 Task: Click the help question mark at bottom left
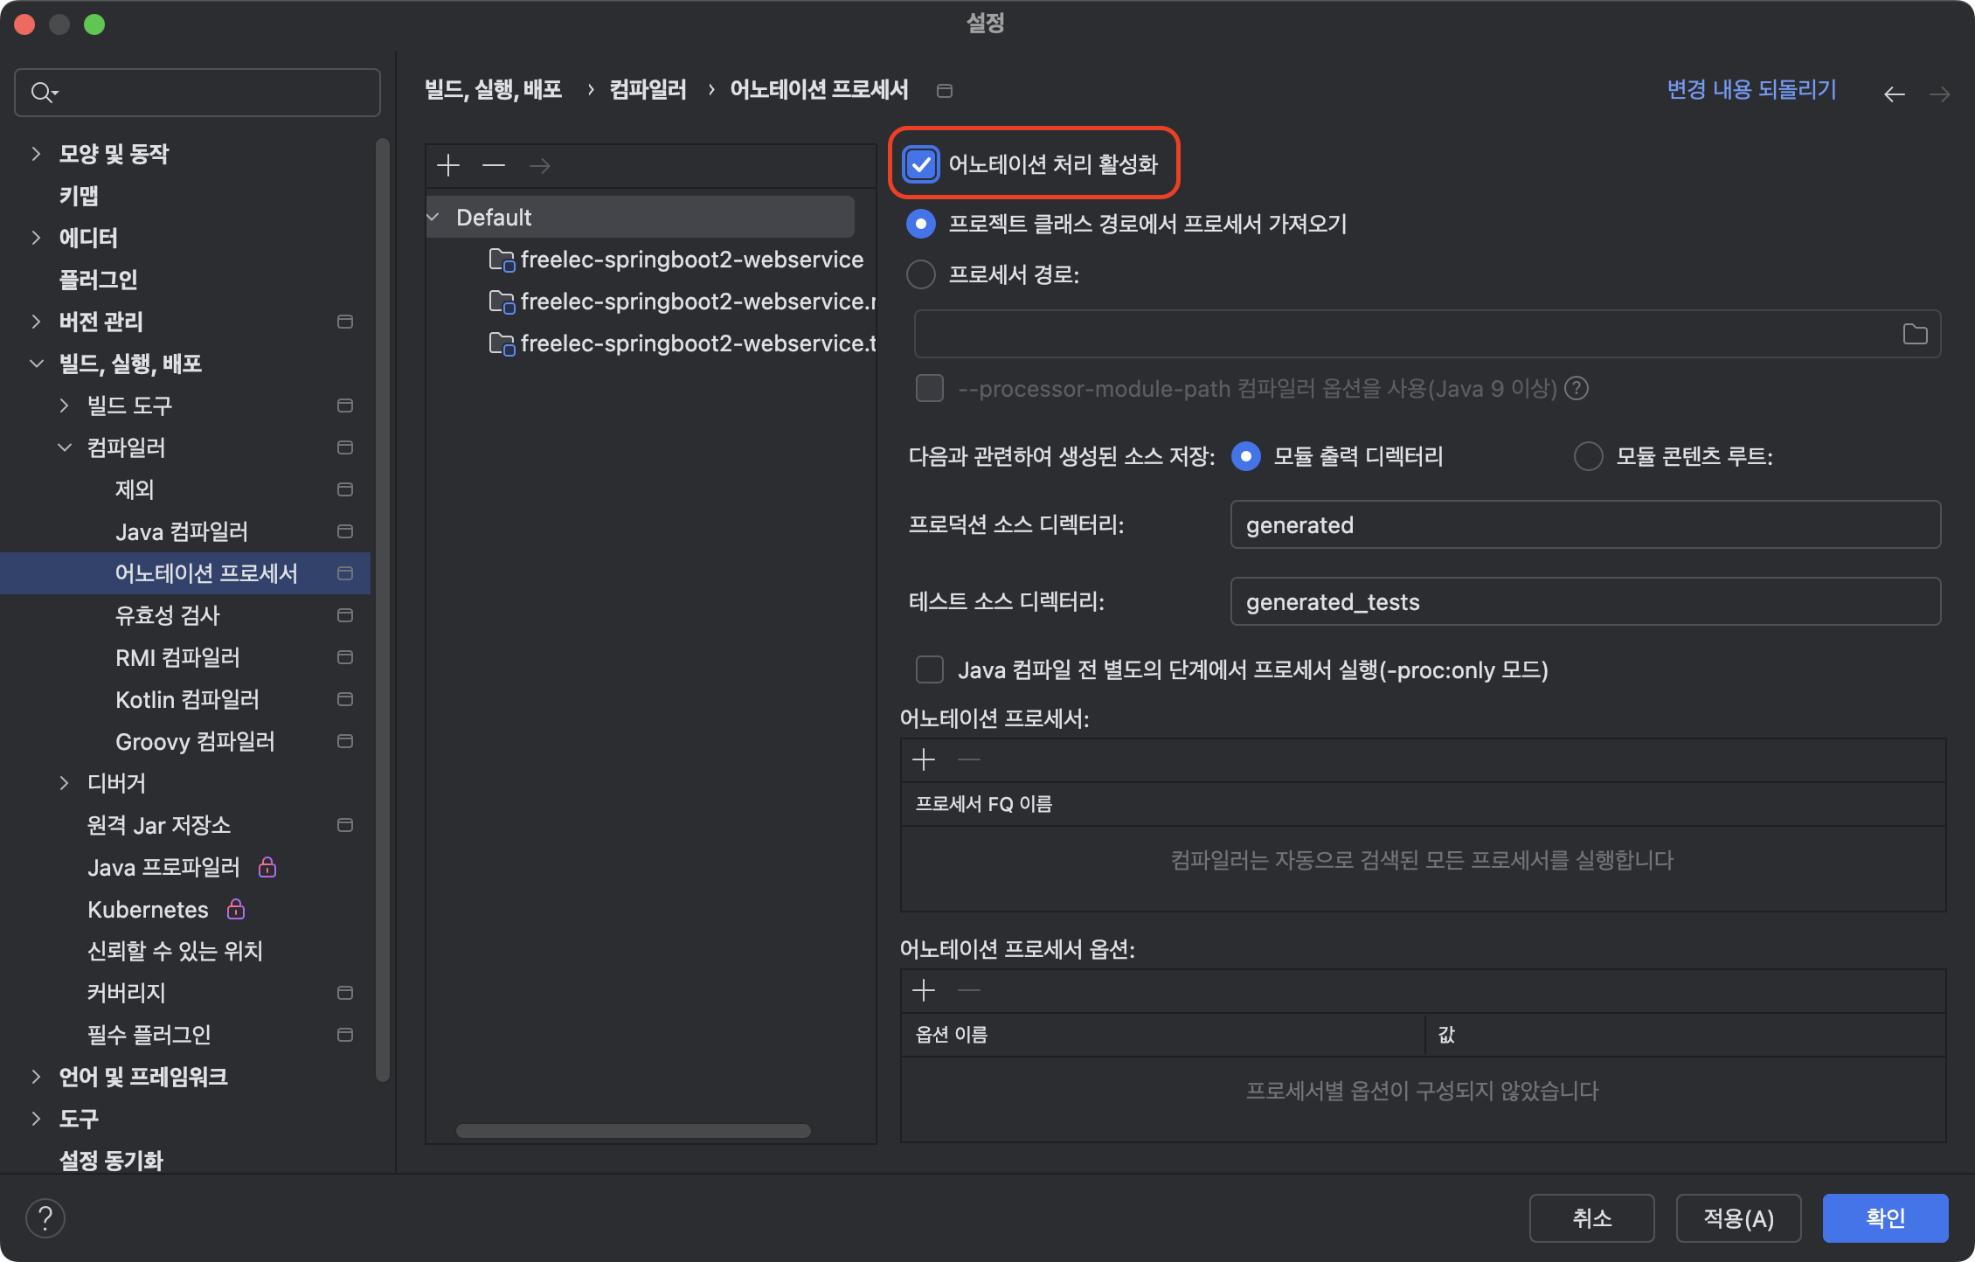pos(45,1217)
